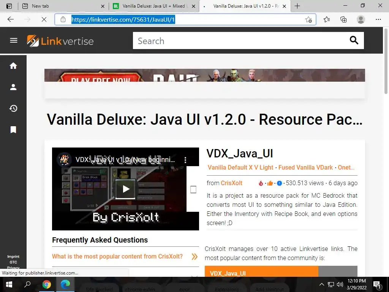
Task: Open the video options three-dot menu
Action: [x=185, y=160]
